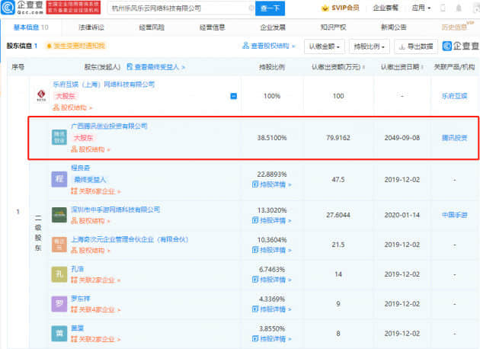Click orange 发生变更时通知我 tag

pyautogui.click(x=75, y=46)
